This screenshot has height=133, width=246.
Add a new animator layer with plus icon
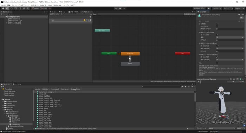90,17
